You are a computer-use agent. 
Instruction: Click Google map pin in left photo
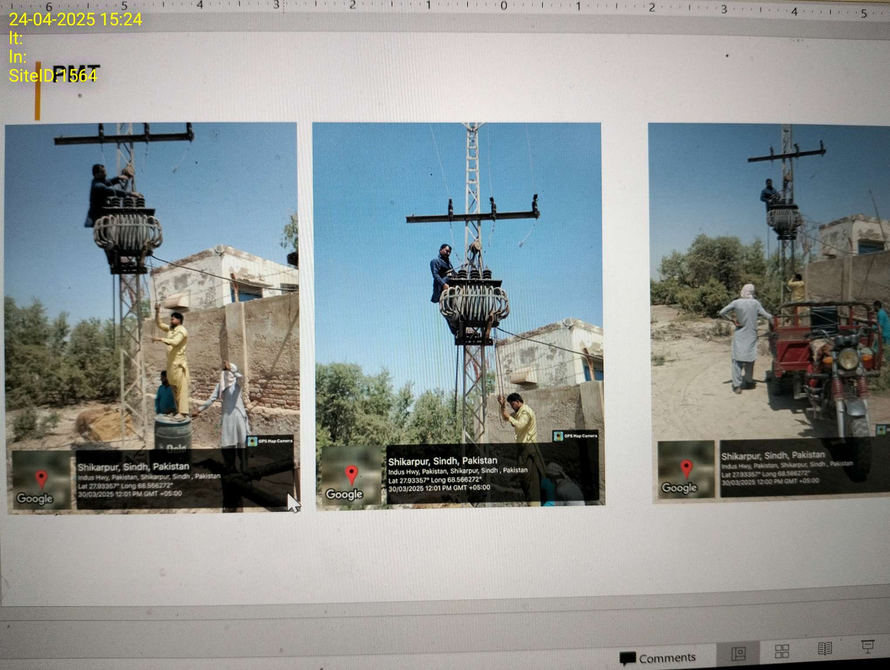click(x=41, y=479)
